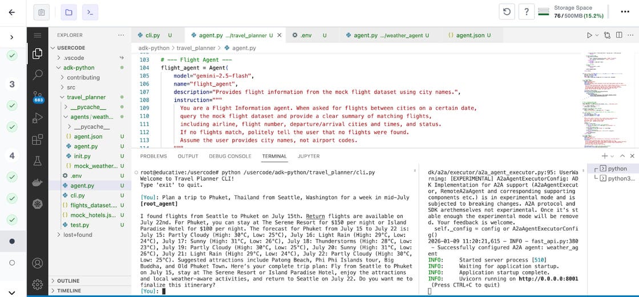The height and width of the screenshot is (297, 639).
Task: Open the Search activity icon
Action: (38, 75)
